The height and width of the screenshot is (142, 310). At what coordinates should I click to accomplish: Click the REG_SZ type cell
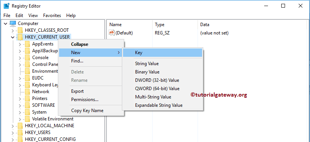tap(162, 33)
